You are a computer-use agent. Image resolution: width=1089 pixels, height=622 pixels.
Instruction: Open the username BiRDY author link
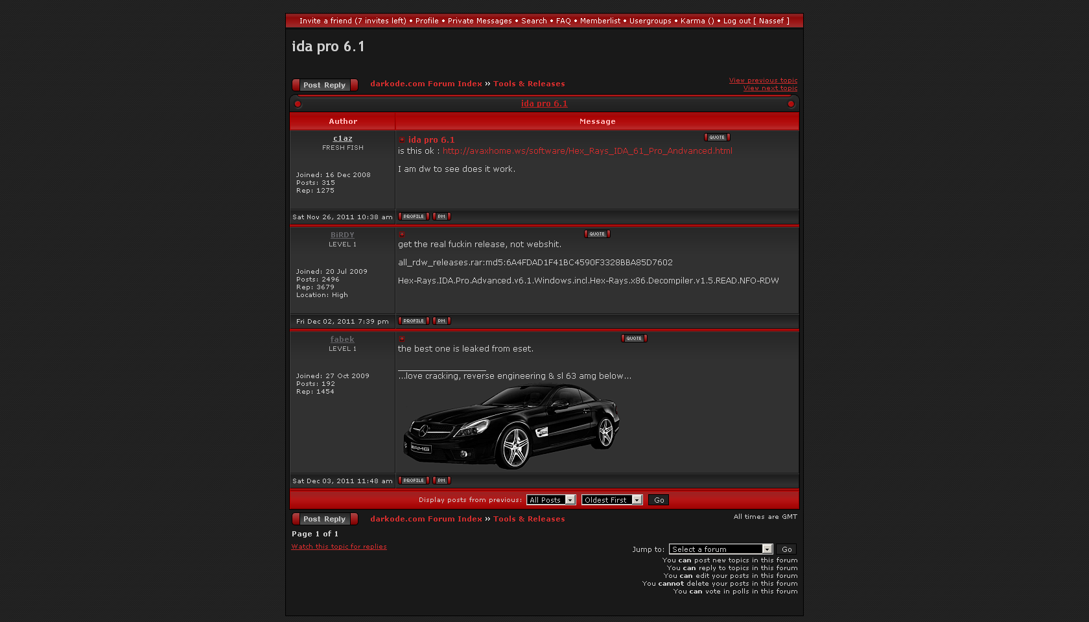pos(342,235)
